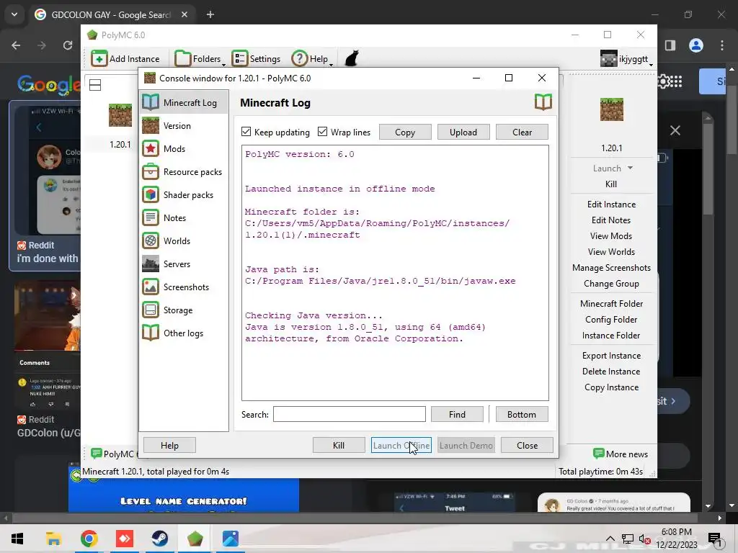Open the Folders dropdown in PolyMC toolbar
Screen dimensions: 738x553
[x=200, y=59]
